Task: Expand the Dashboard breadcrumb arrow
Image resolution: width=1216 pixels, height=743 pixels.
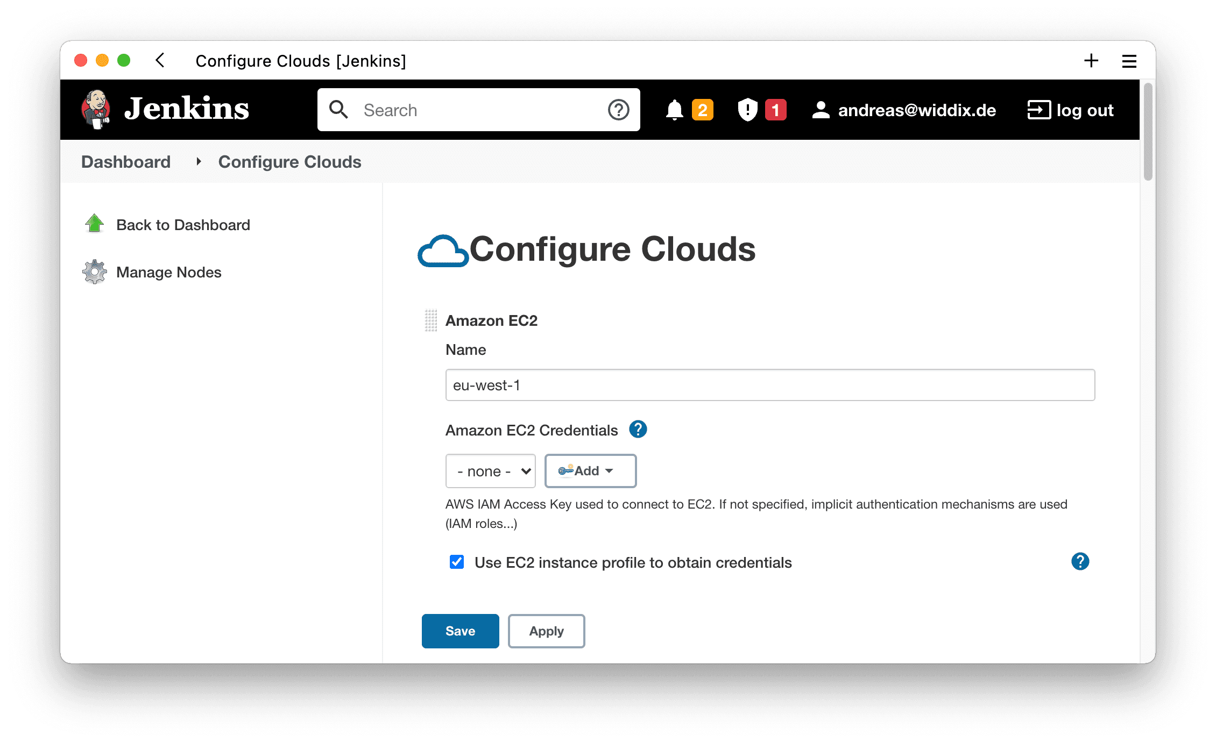Action: [x=199, y=161]
